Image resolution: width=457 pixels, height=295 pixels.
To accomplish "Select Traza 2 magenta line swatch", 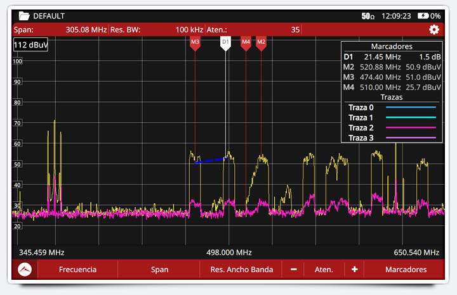I will tap(411, 127).
